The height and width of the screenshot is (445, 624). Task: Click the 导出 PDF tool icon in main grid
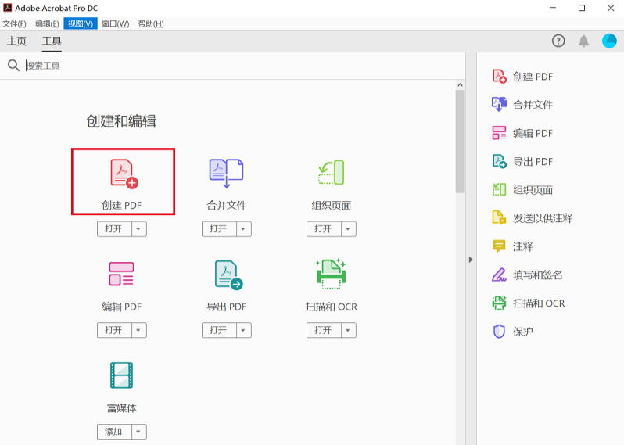[x=228, y=275]
